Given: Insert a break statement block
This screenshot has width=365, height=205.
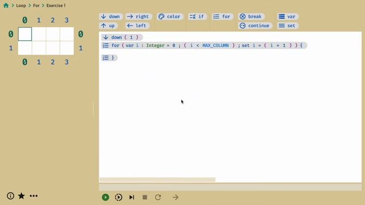Looking at the screenshot, I should pyautogui.click(x=251, y=17).
